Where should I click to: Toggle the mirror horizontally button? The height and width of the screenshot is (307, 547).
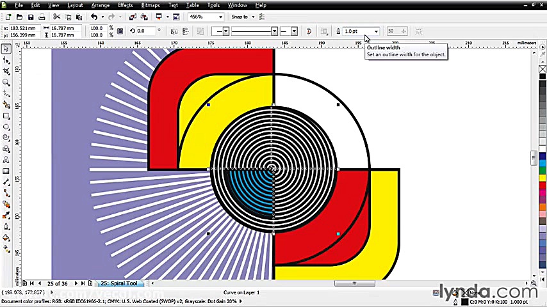174,31
